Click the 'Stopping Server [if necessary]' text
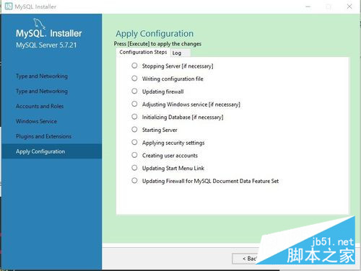Viewport: 361px width, 271px height. tap(178, 66)
